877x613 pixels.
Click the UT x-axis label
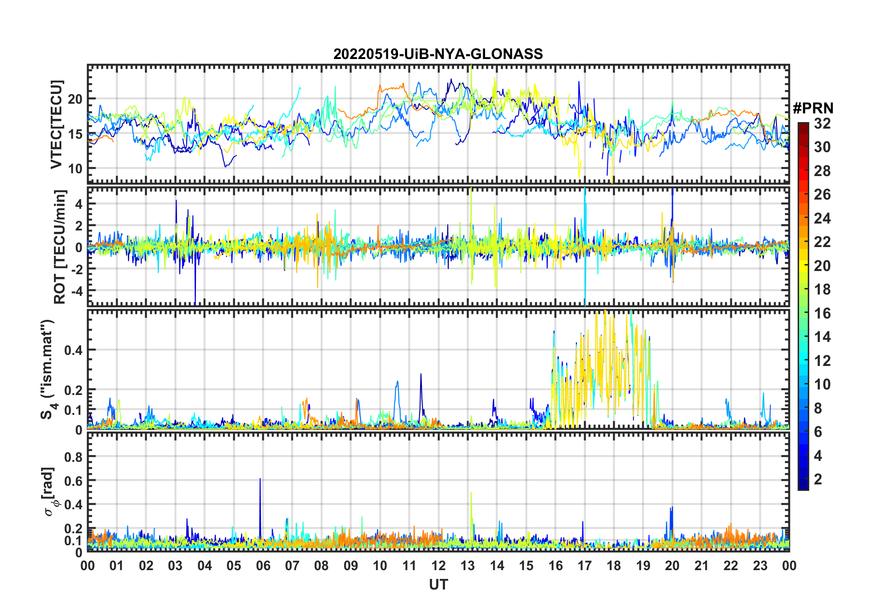tap(438, 584)
